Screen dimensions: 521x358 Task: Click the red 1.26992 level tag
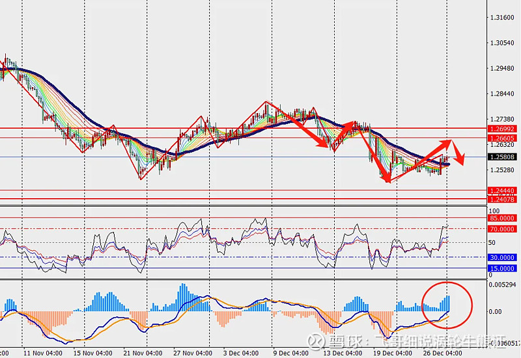(502, 129)
